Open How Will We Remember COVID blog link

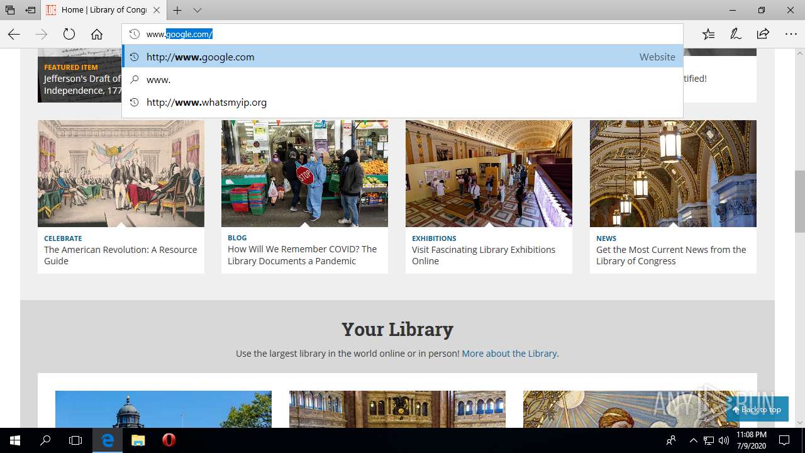click(x=302, y=255)
